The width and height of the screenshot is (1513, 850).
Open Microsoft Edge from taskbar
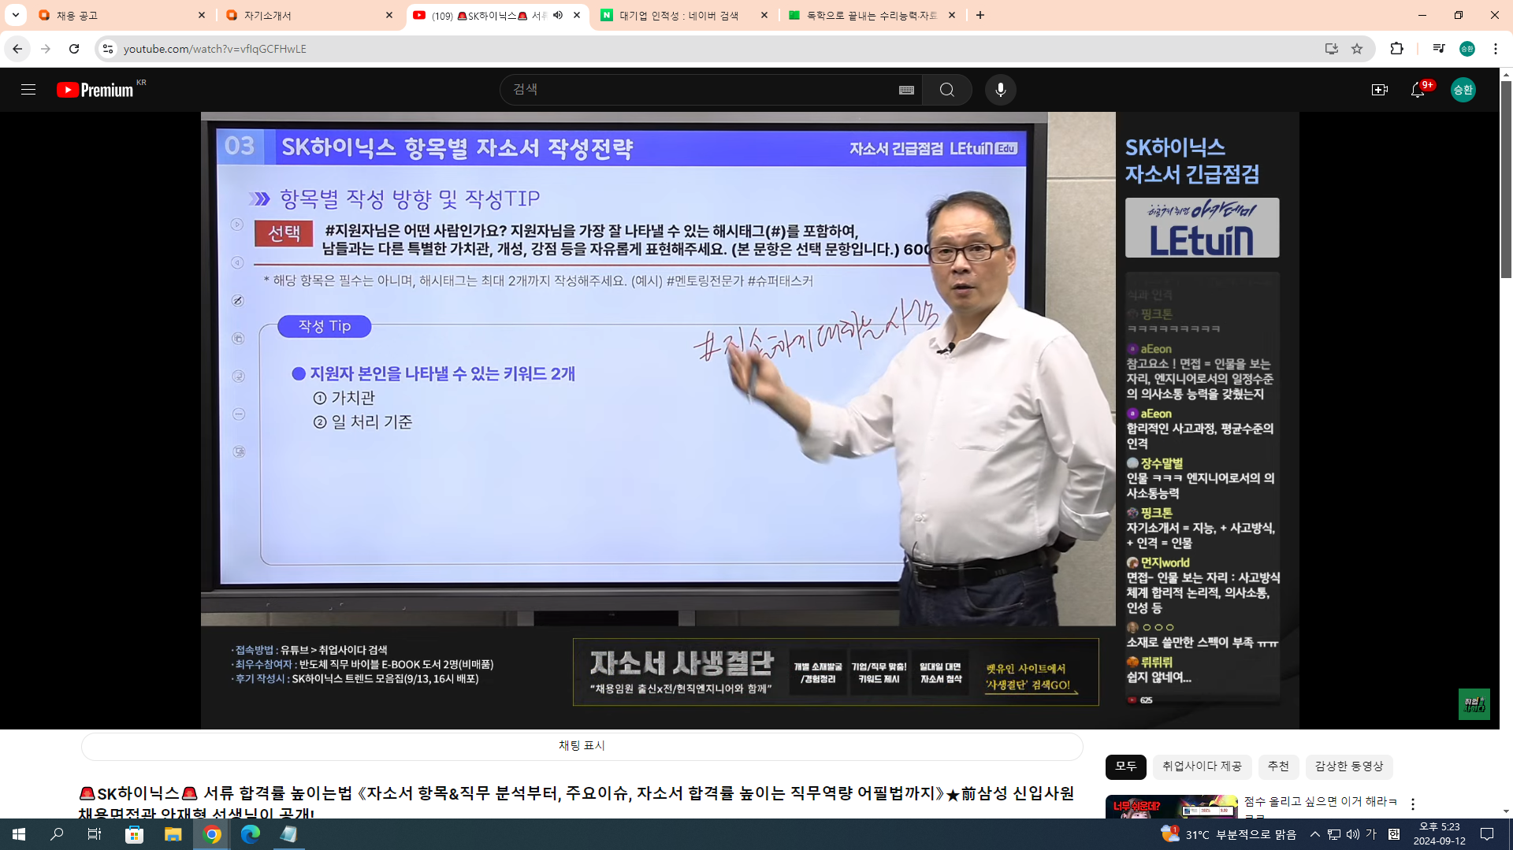click(x=250, y=834)
